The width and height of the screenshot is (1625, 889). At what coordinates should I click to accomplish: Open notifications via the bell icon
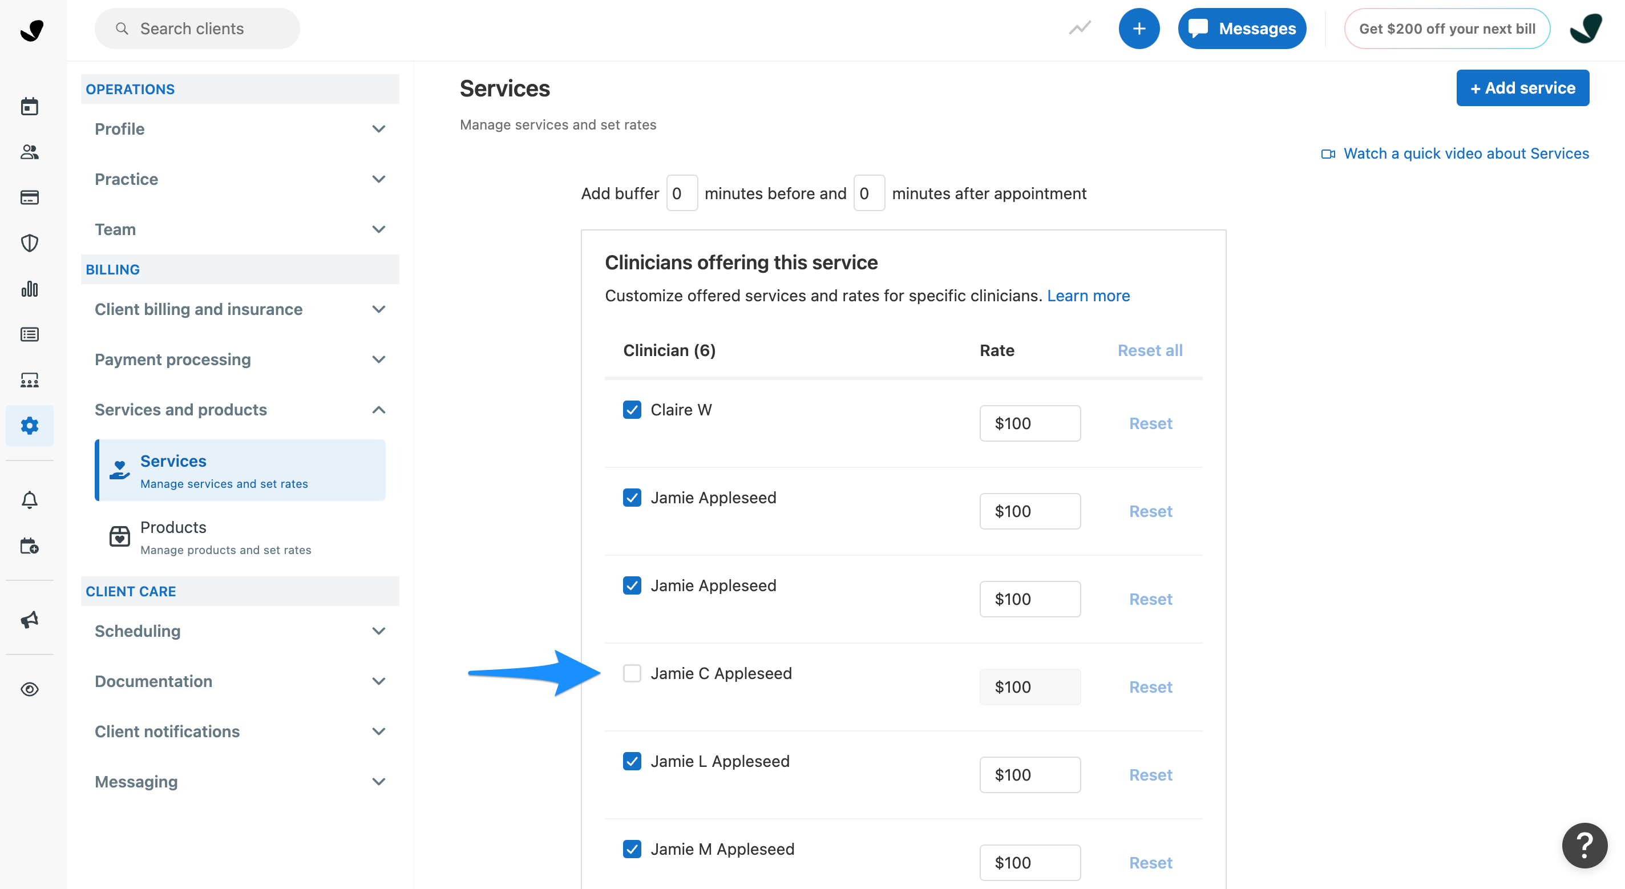29,499
